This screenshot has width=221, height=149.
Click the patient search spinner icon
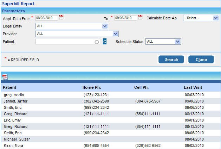97,42
